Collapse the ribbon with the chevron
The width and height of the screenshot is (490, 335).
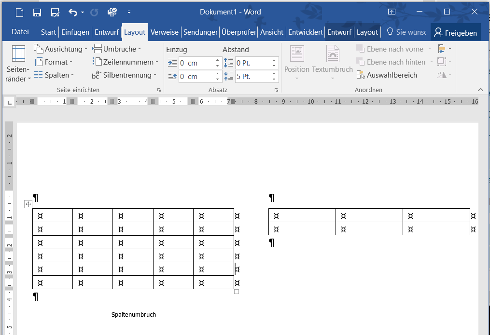[x=481, y=90]
